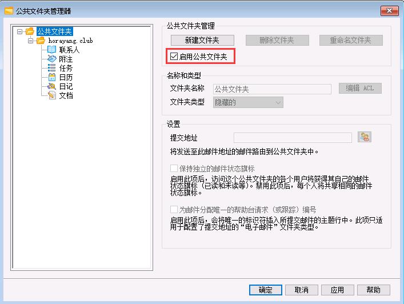Click the folder icon in the title bar
Image resolution: width=404 pixels, height=304 pixels.
click(9, 11)
